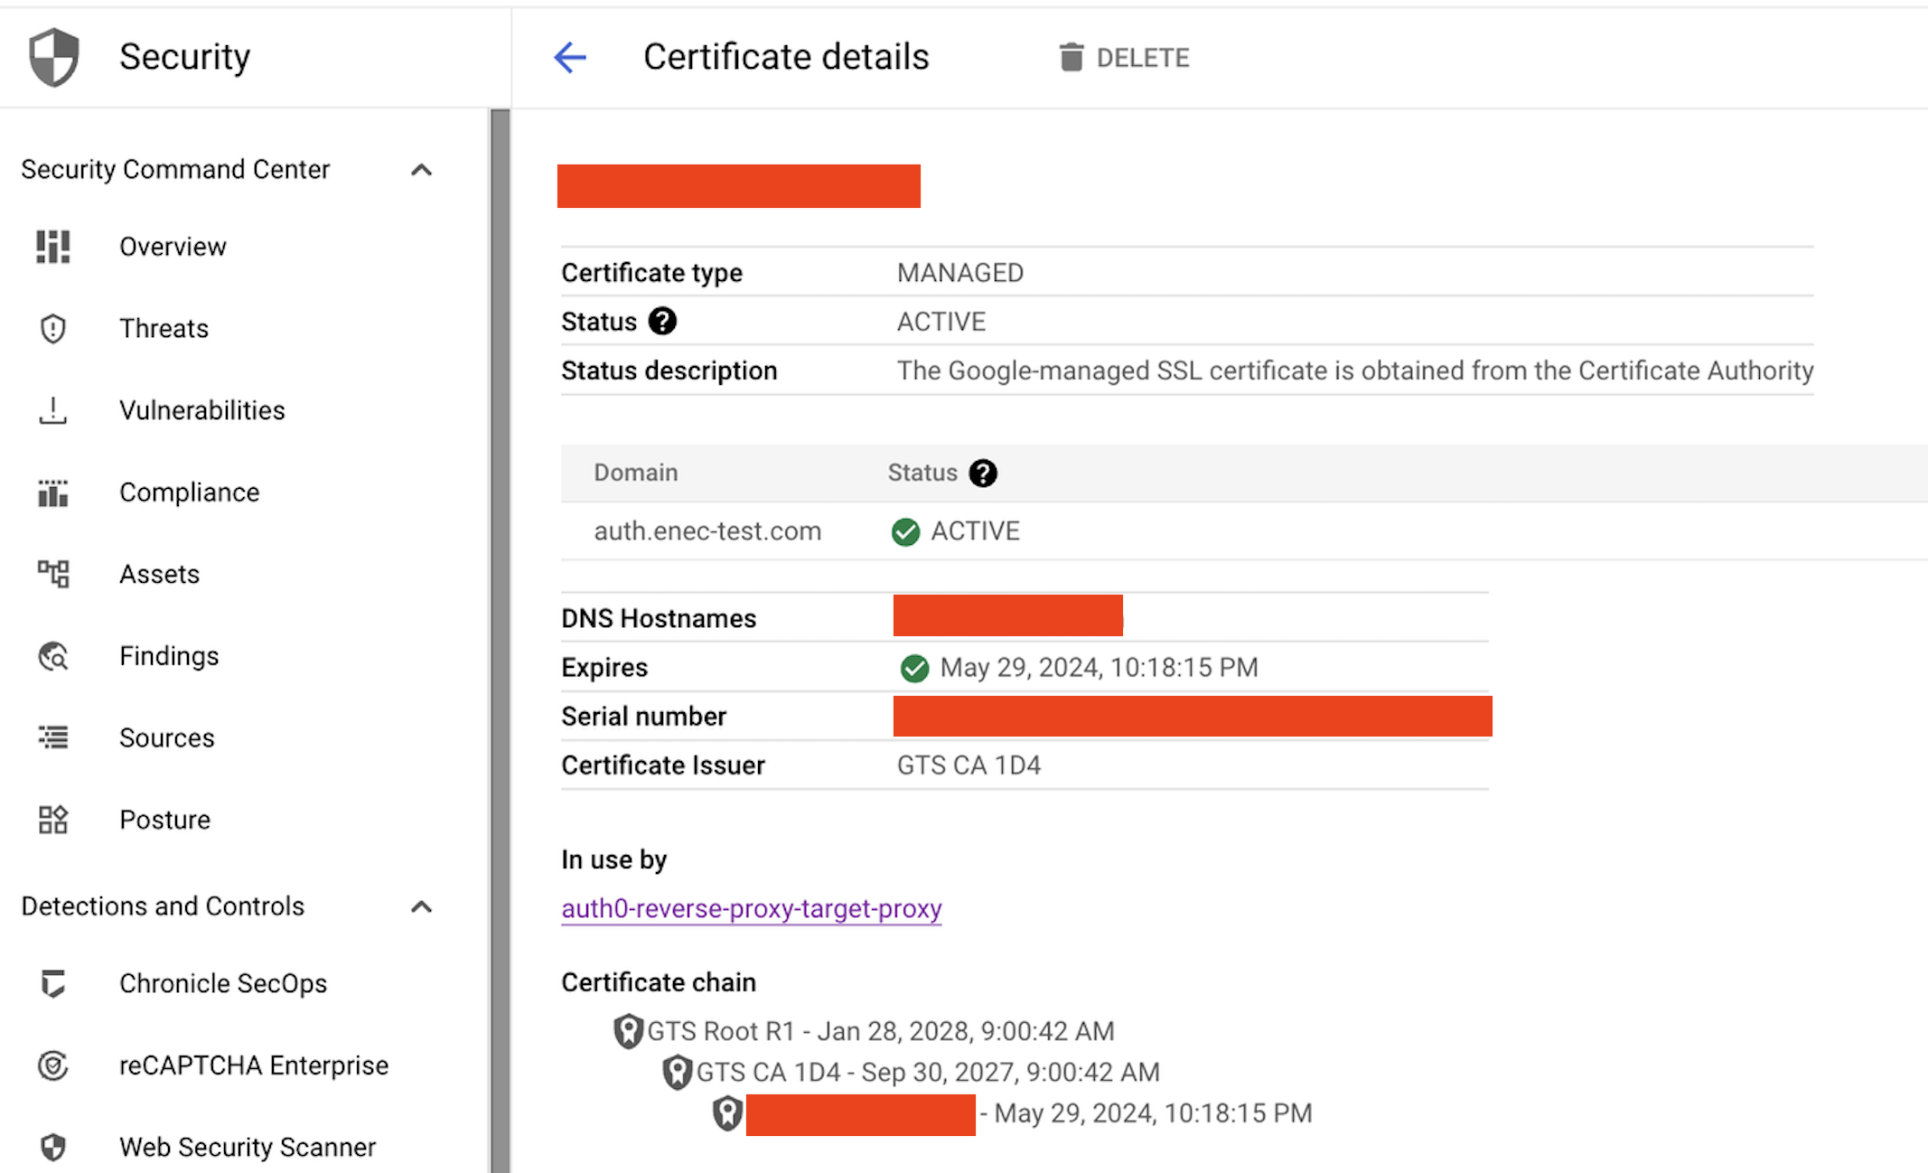
Task: Open Sources menu item
Action: (x=167, y=738)
